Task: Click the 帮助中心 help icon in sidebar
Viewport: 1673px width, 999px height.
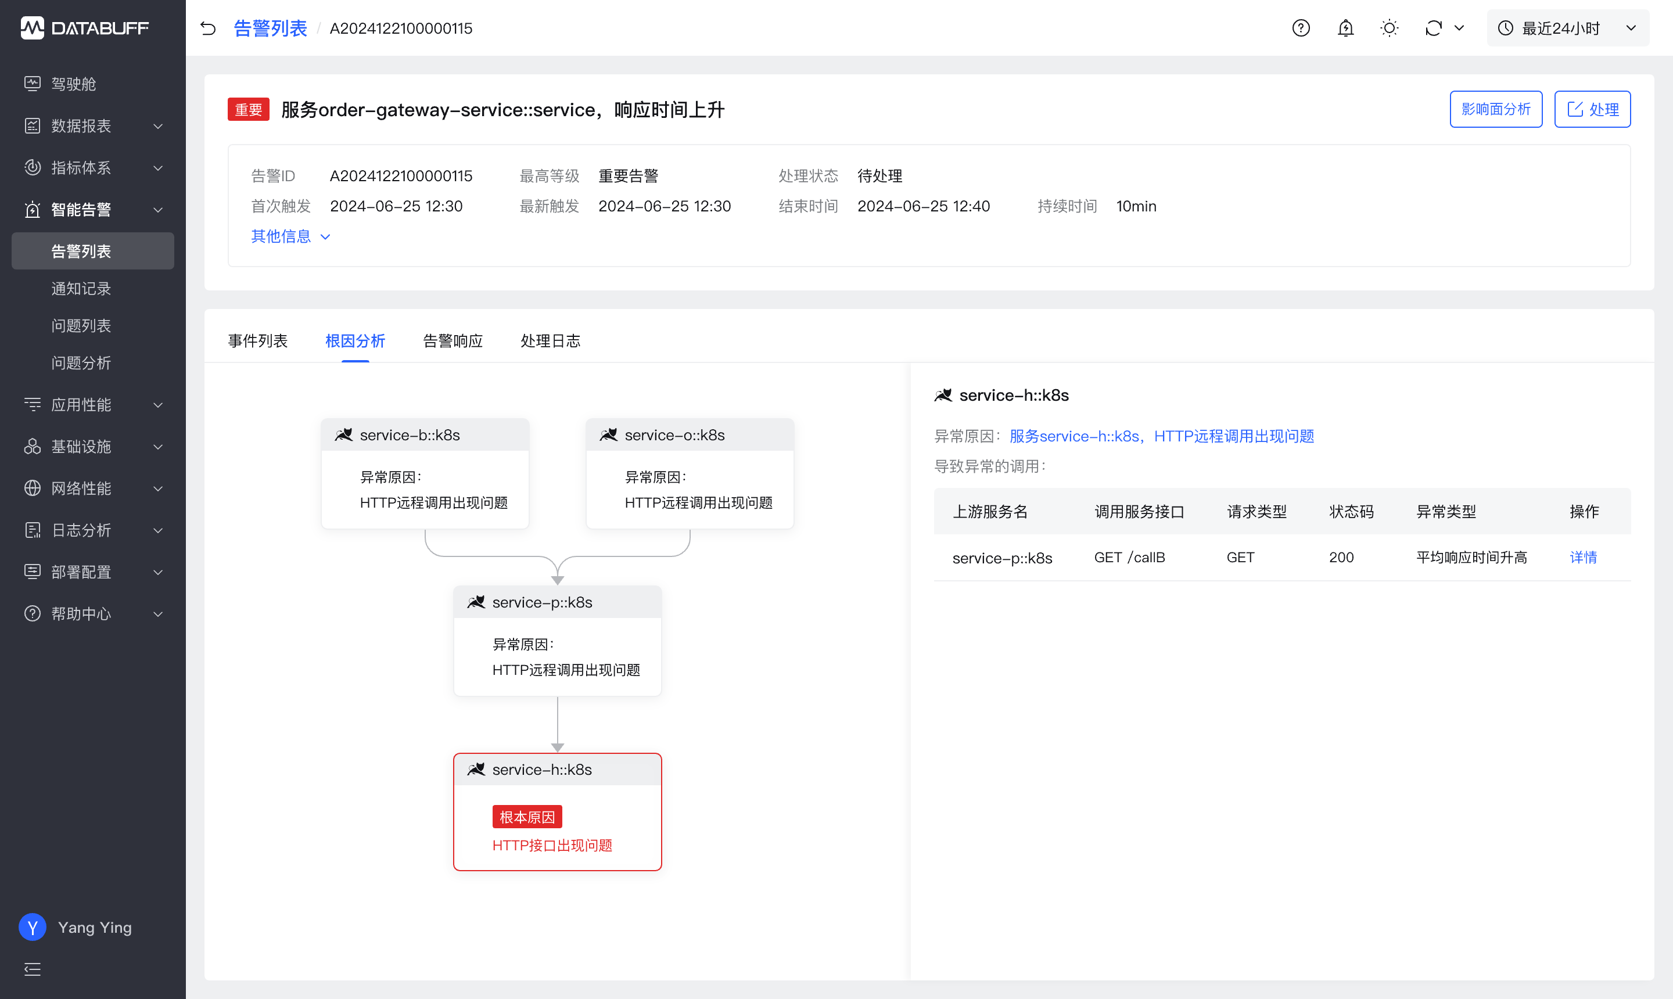Action: point(33,613)
